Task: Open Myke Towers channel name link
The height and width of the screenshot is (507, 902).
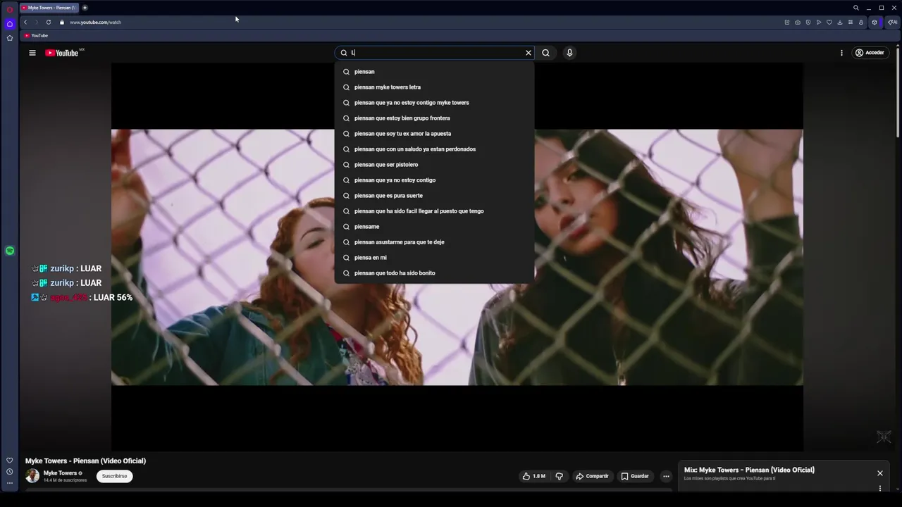Action: click(x=61, y=473)
